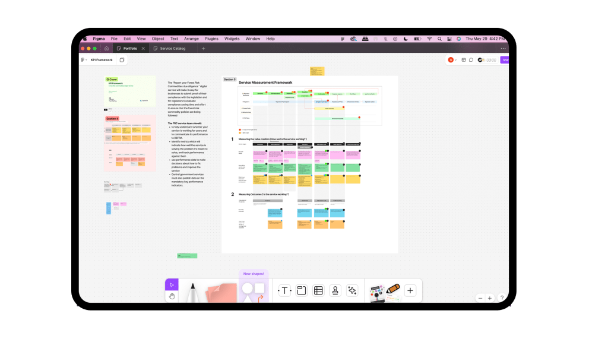Click the purple Share button
The width and height of the screenshot is (608, 342).
pyautogui.click(x=504, y=60)
